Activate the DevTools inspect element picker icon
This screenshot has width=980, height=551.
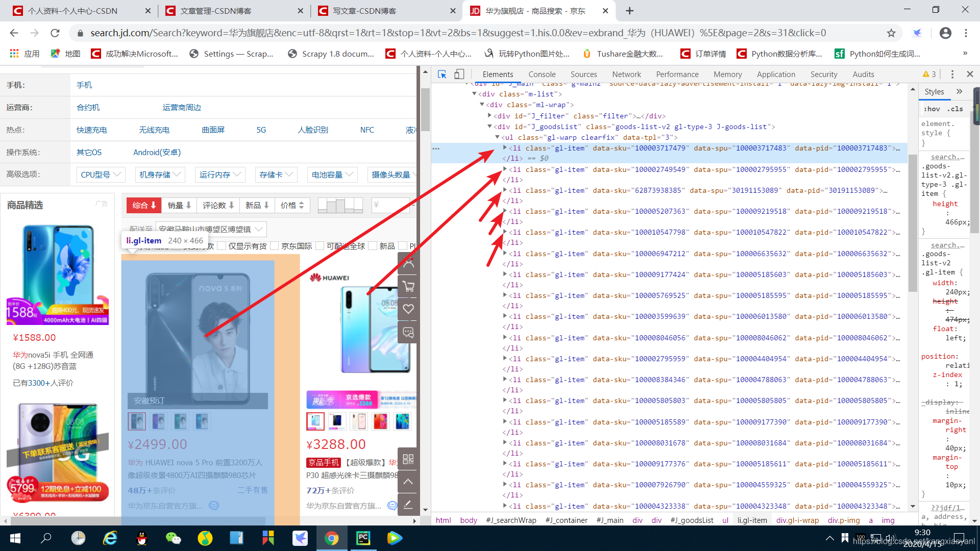pyautogui.click(x=442, y=74)
